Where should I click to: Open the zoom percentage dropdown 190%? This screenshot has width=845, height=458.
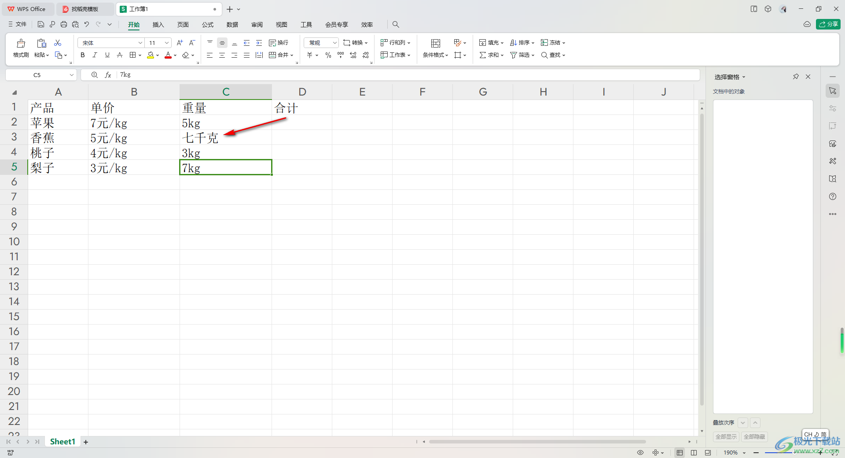pos(744,453)
